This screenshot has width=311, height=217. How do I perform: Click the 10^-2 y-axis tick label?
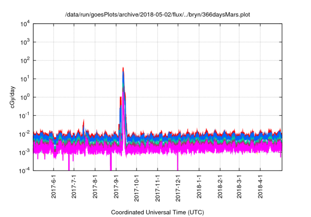coord(24,134)
